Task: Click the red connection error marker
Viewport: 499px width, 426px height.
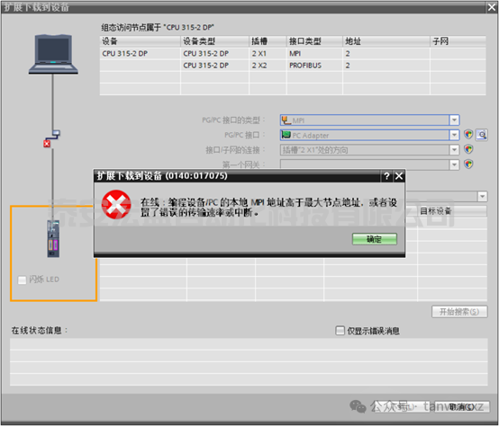Action: coord(47,144)
